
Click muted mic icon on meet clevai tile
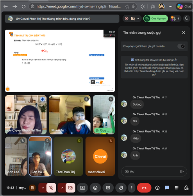point(111,141)
